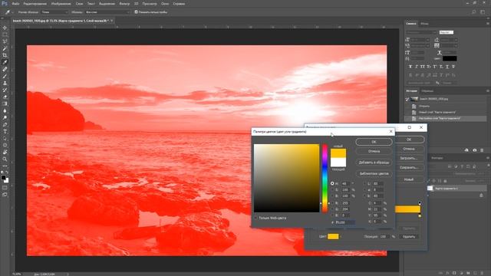The width and height of the screenshot is (491, 276).
Task: Open the Eyedropper tool preset picker arrow
Action: pos(13,12)
